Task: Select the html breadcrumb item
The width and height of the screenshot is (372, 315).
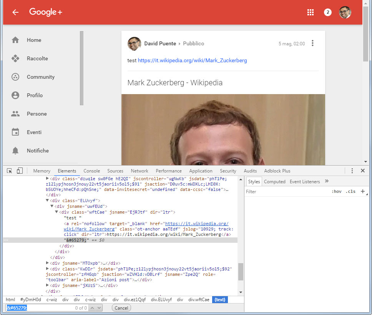Action: coord(10,300)
